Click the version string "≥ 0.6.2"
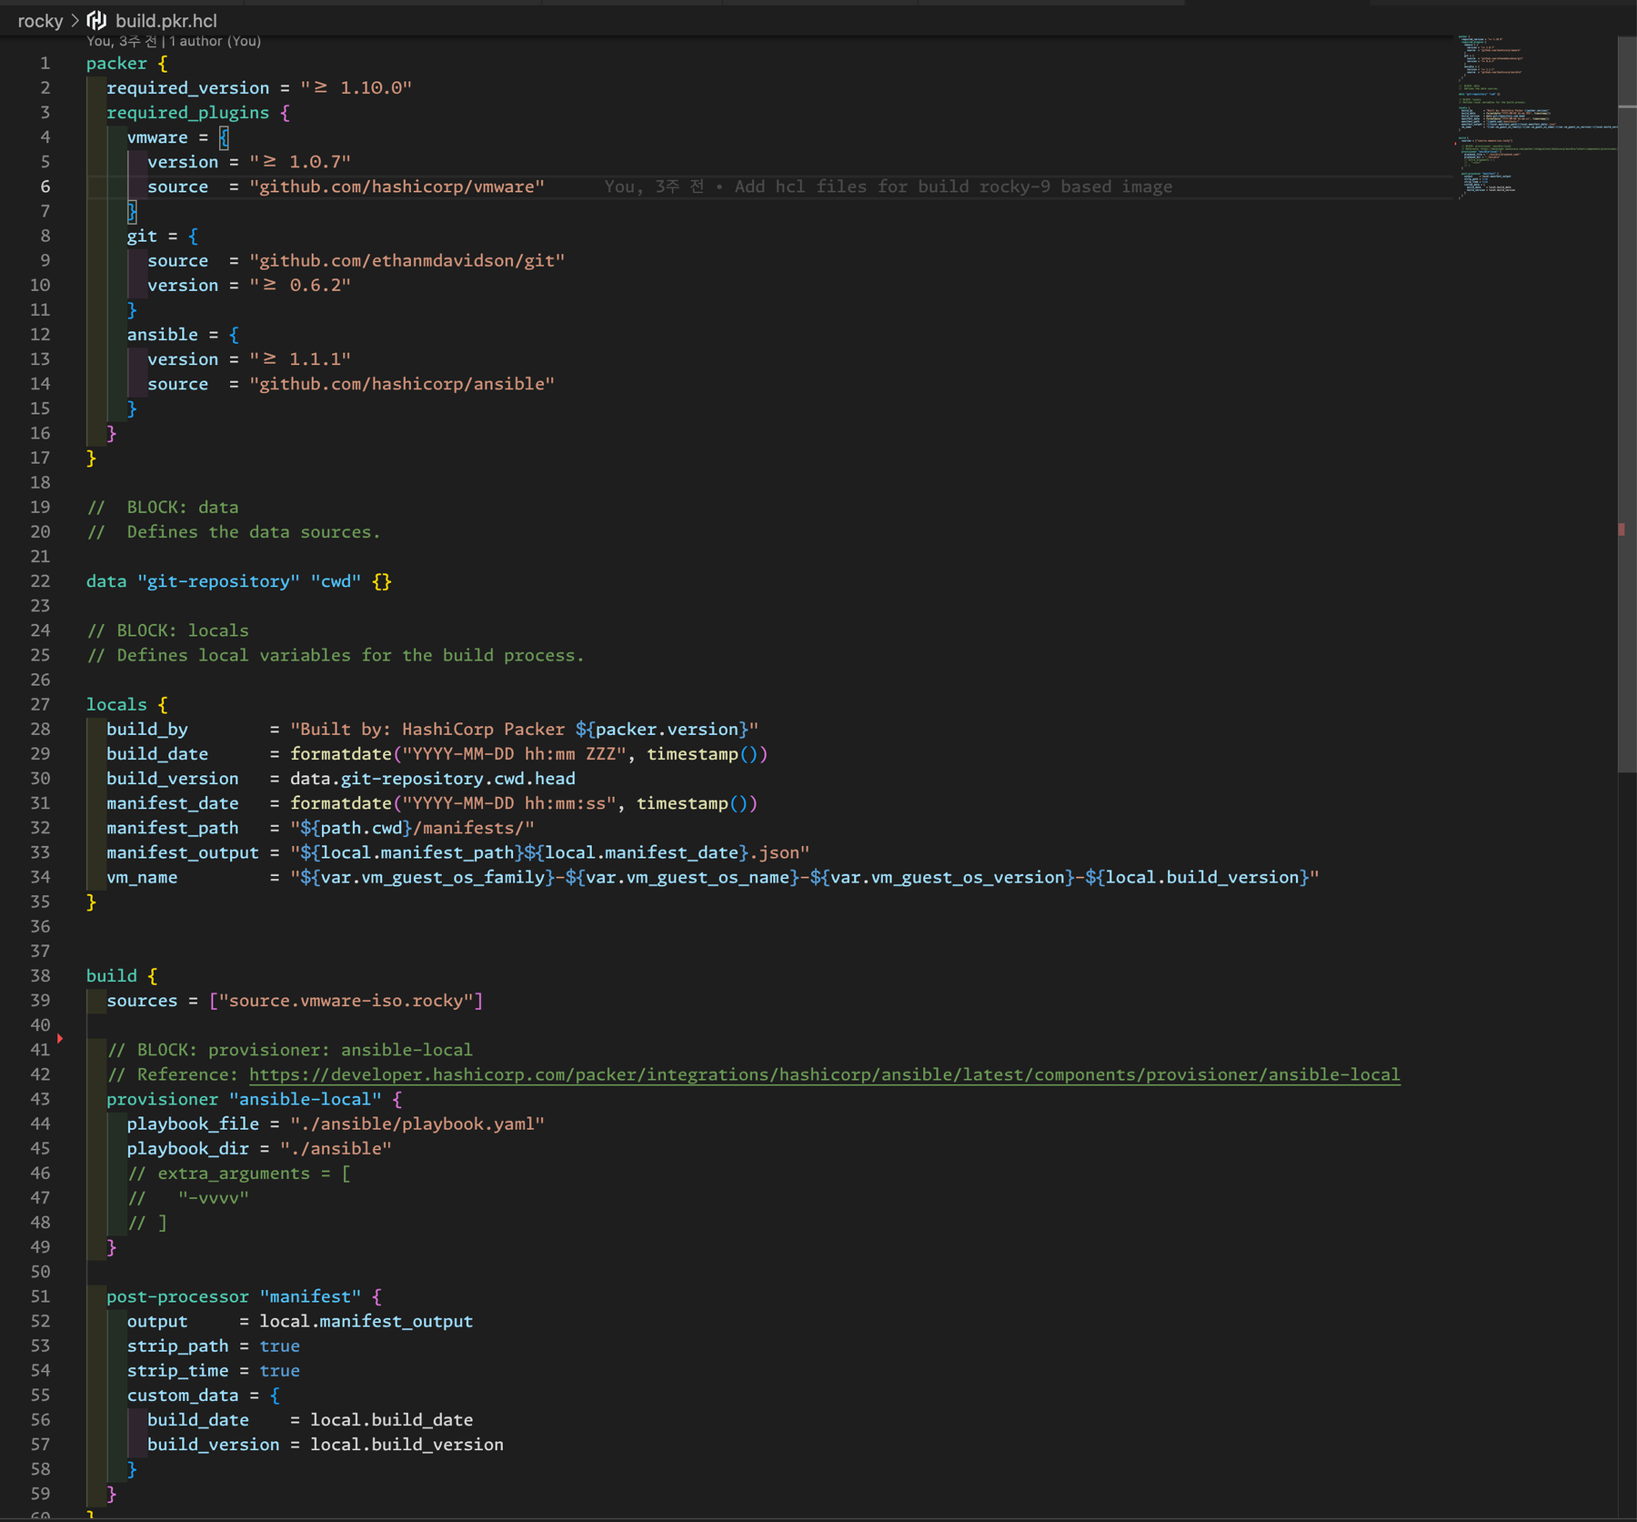The image size is (1637, 1522). click(300, 286)
